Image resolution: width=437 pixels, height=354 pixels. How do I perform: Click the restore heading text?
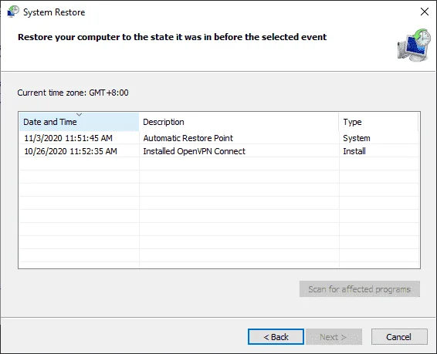click(172, 37)
